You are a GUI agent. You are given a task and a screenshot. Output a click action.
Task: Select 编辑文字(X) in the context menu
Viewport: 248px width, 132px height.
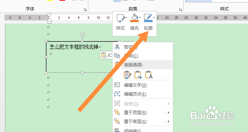143,85
